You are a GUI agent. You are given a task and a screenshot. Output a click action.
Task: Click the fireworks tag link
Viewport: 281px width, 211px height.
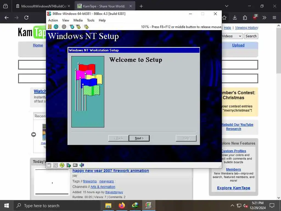point(90,181)
